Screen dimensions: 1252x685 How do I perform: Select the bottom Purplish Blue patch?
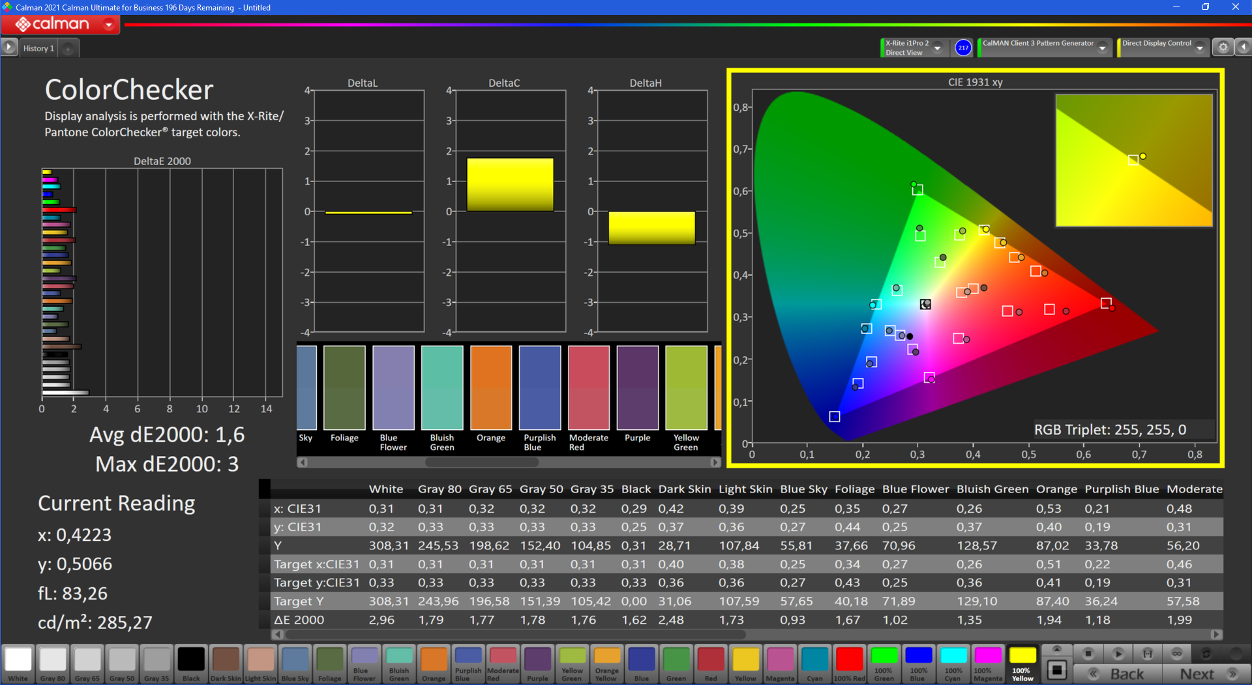(468, 663)
